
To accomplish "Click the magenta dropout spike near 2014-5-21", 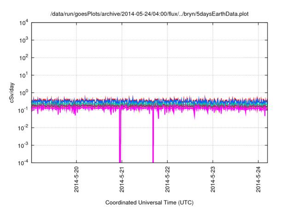I will click(120, 136).
